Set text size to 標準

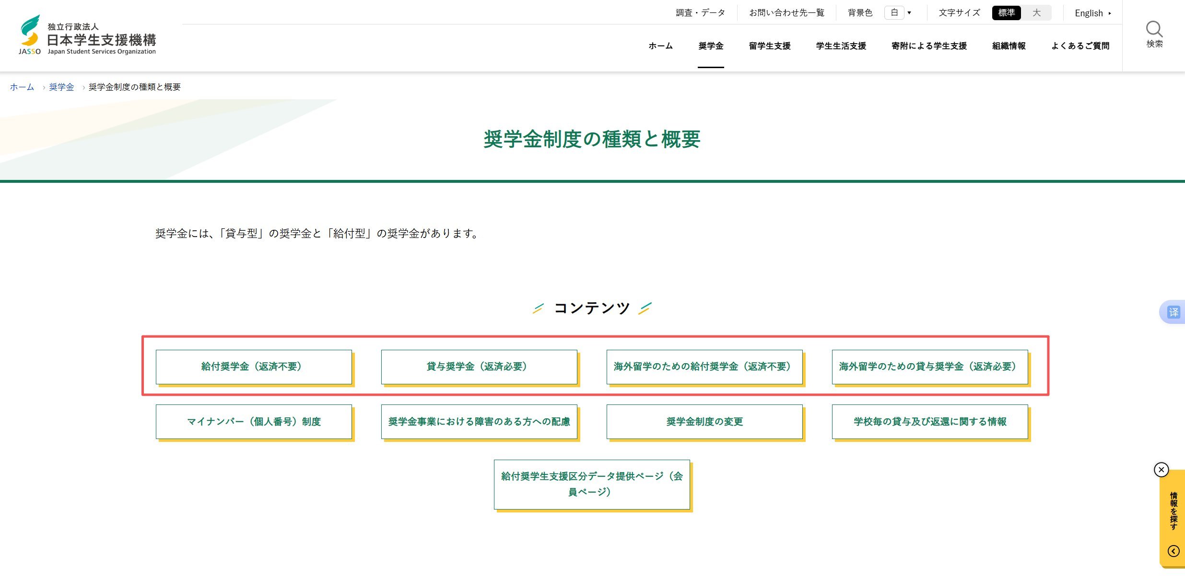(1006, 13)
